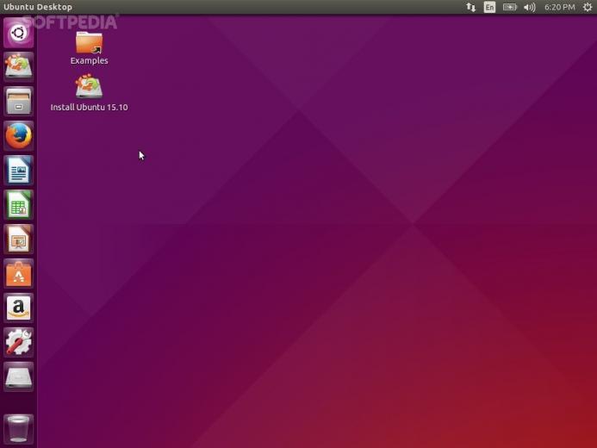The width and height of the screenshot is (597, 448).
Task: Open LibreOffice Impress presentation
Action: (19, 239)
